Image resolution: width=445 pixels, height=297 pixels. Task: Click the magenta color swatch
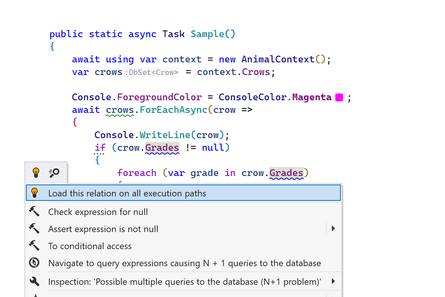[339, 98]
